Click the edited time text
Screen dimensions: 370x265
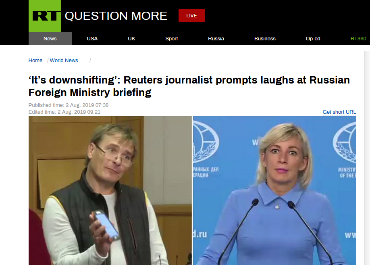tap(64, 112)
